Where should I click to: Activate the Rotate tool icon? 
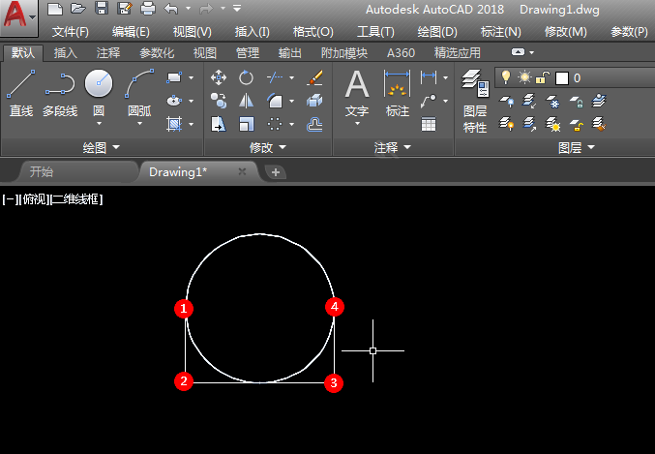click(x=247, y=77)
